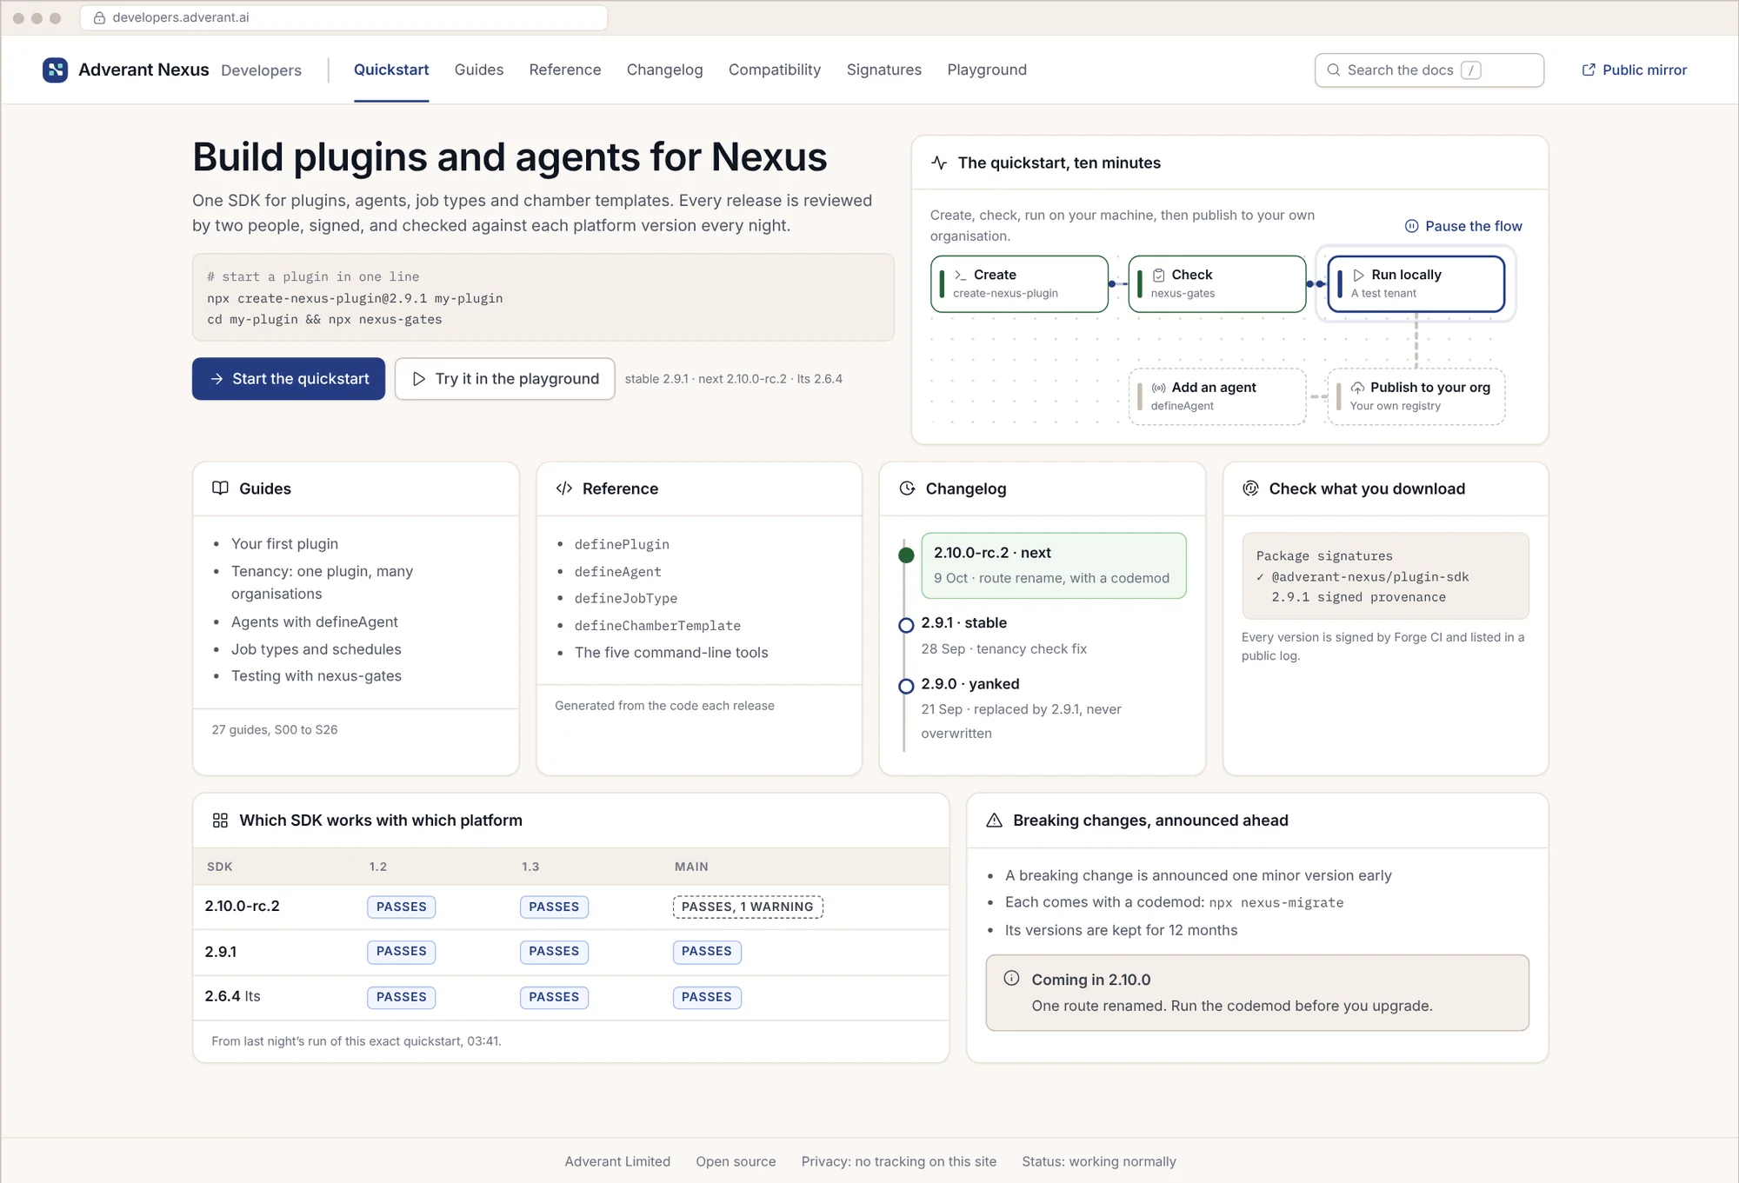Click Start the quickstart button

(289, 379)
